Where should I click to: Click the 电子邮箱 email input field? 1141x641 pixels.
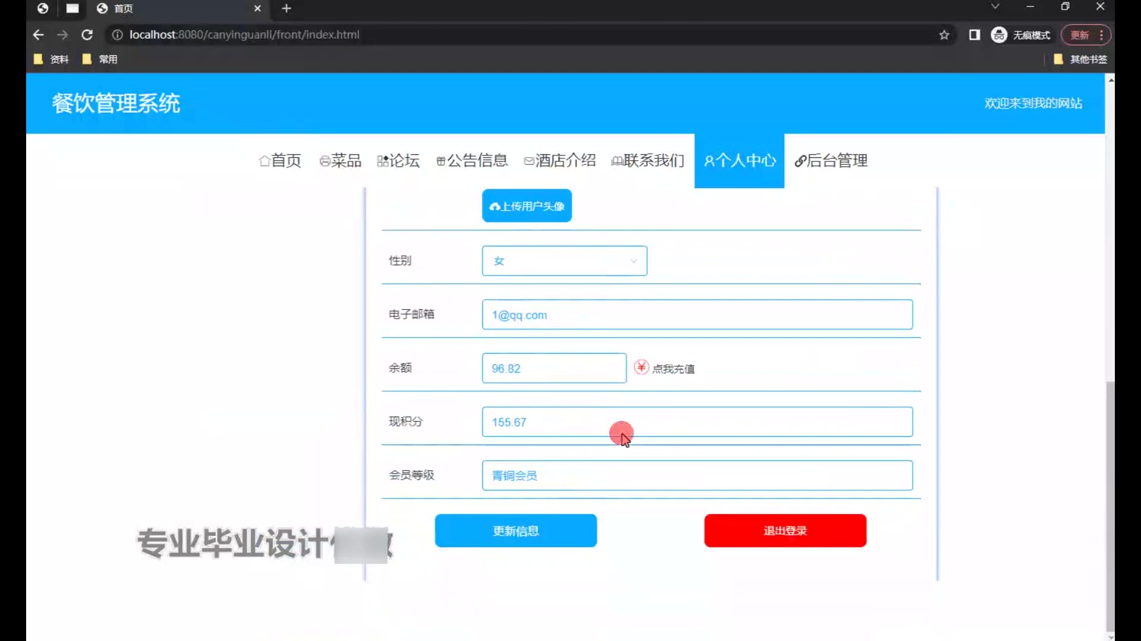pos(696,315)
